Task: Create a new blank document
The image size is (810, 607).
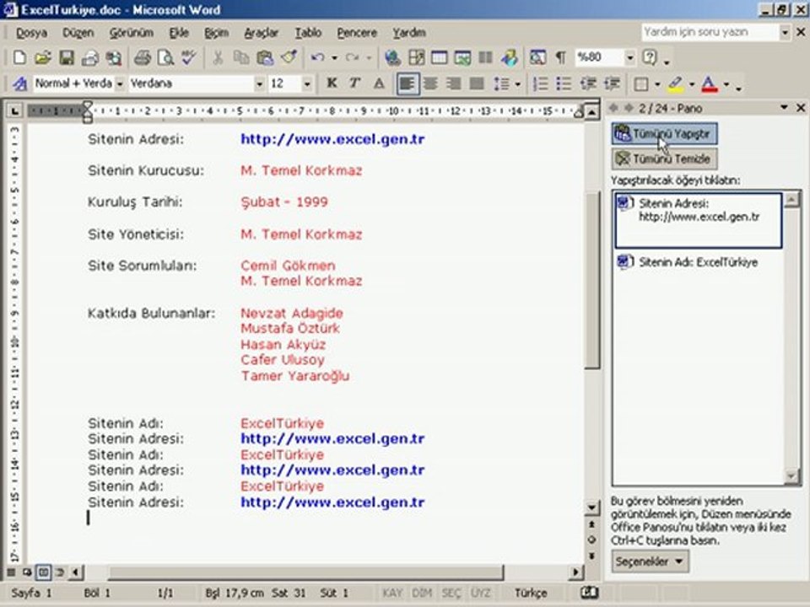Action: coord(19,58)
